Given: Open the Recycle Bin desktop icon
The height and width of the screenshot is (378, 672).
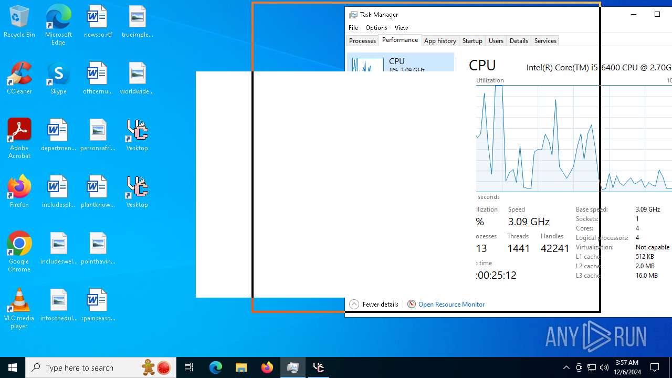Looking at the screenshot, I should 19,22.
